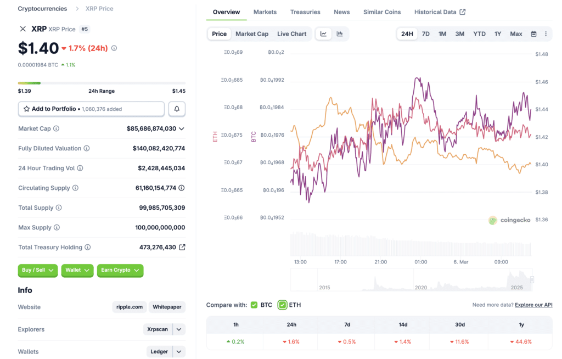Click the 24h Range progress bar
562x359 pixels.
102,83
